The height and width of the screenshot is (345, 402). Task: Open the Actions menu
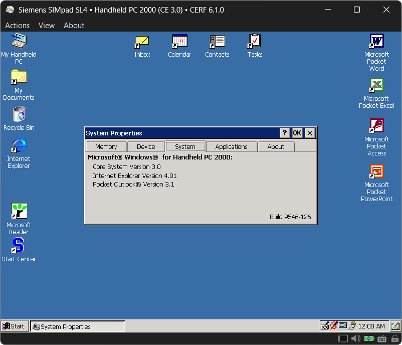[18, 26]
